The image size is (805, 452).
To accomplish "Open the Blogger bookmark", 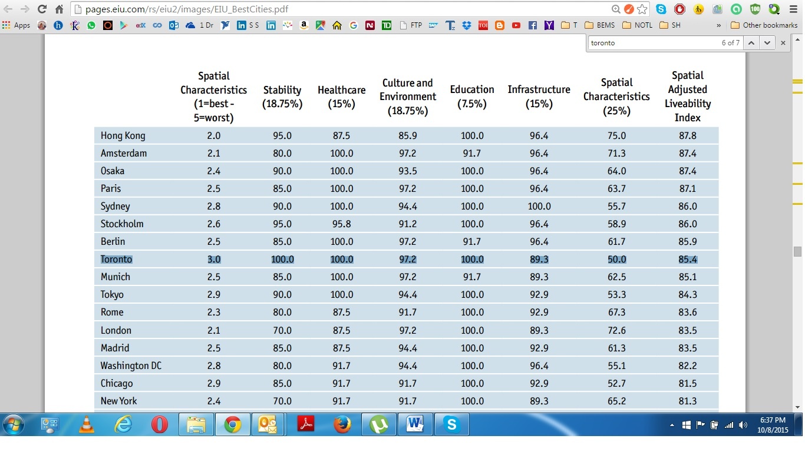I will point(500,25).
